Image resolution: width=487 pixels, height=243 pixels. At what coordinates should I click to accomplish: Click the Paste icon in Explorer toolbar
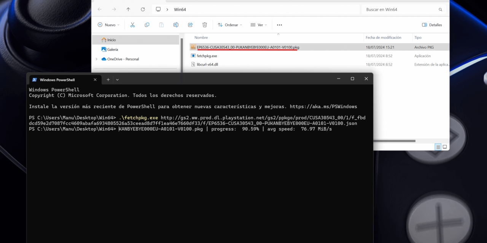pos(161,25)
